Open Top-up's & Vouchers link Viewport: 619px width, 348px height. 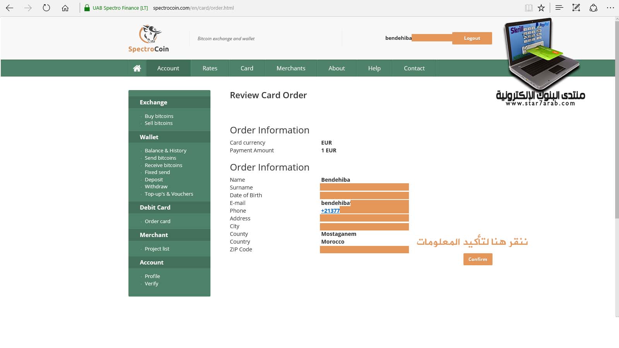pos(169,194)
